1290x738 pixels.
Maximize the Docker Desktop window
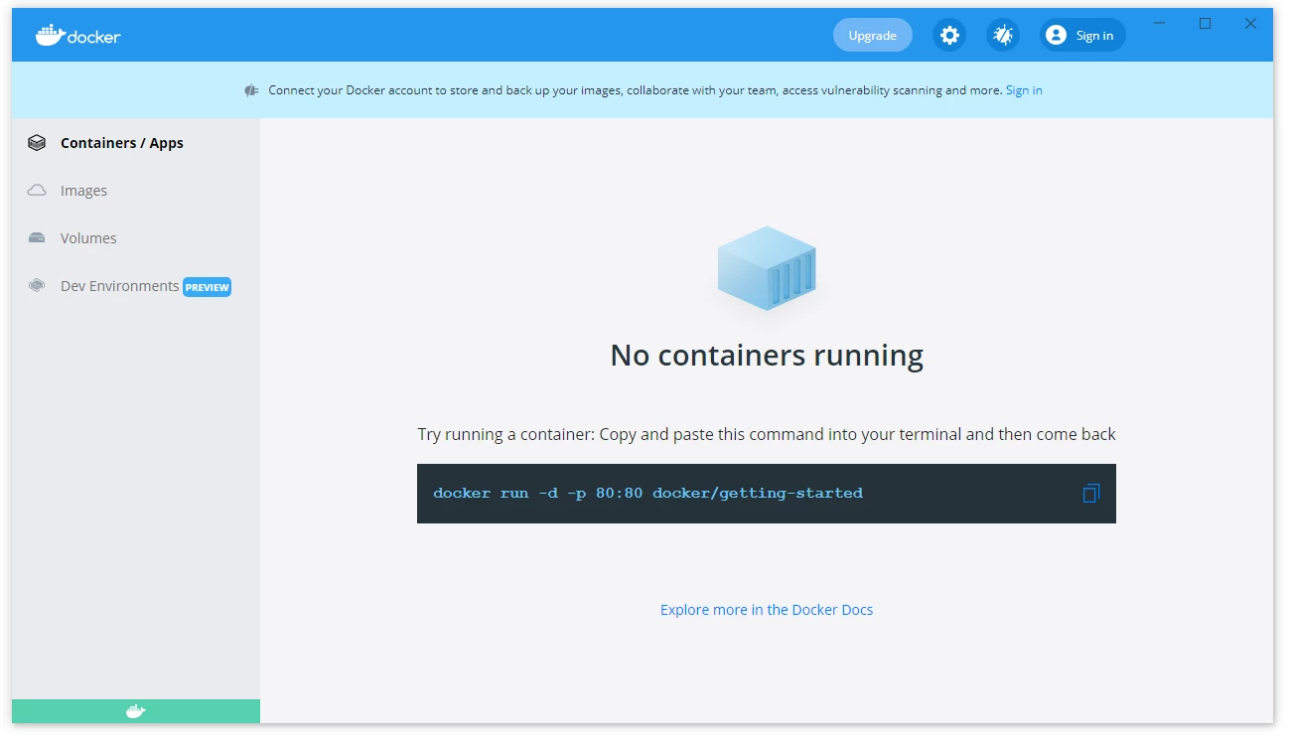[1205, 24]
